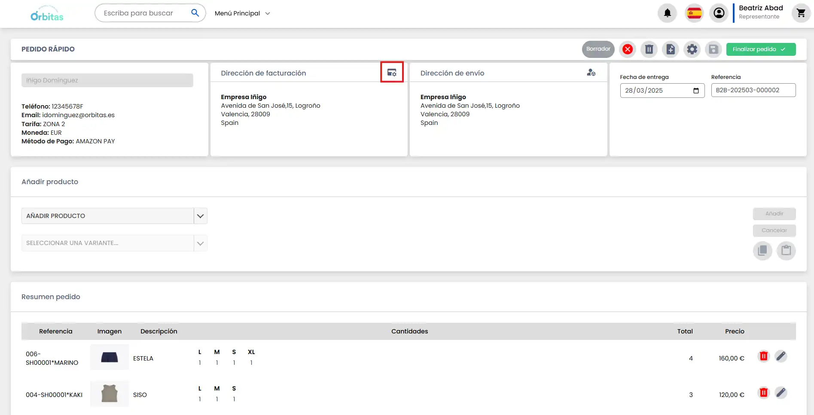Click the notifications bell icon
814x415 pixels.
click(667, 13)
